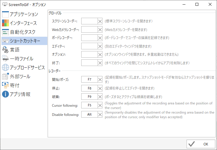The height and width of the screenshot is (150, 217).
Task: Focus the エディター shortcut field
Action: click(x=90, y=46)
